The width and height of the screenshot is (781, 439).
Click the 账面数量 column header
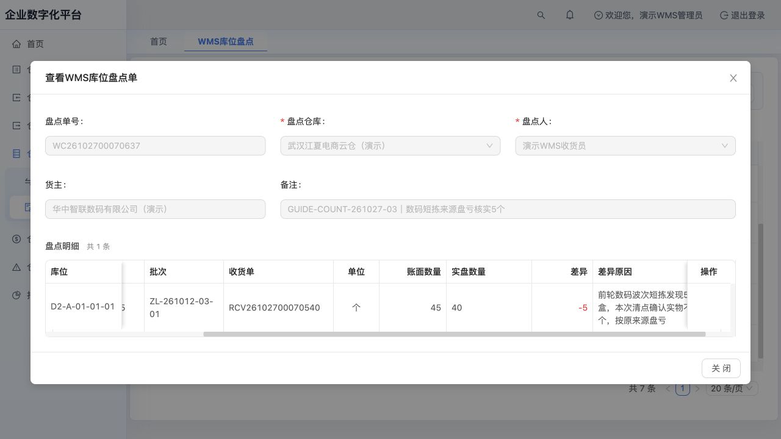coord(412,272)
